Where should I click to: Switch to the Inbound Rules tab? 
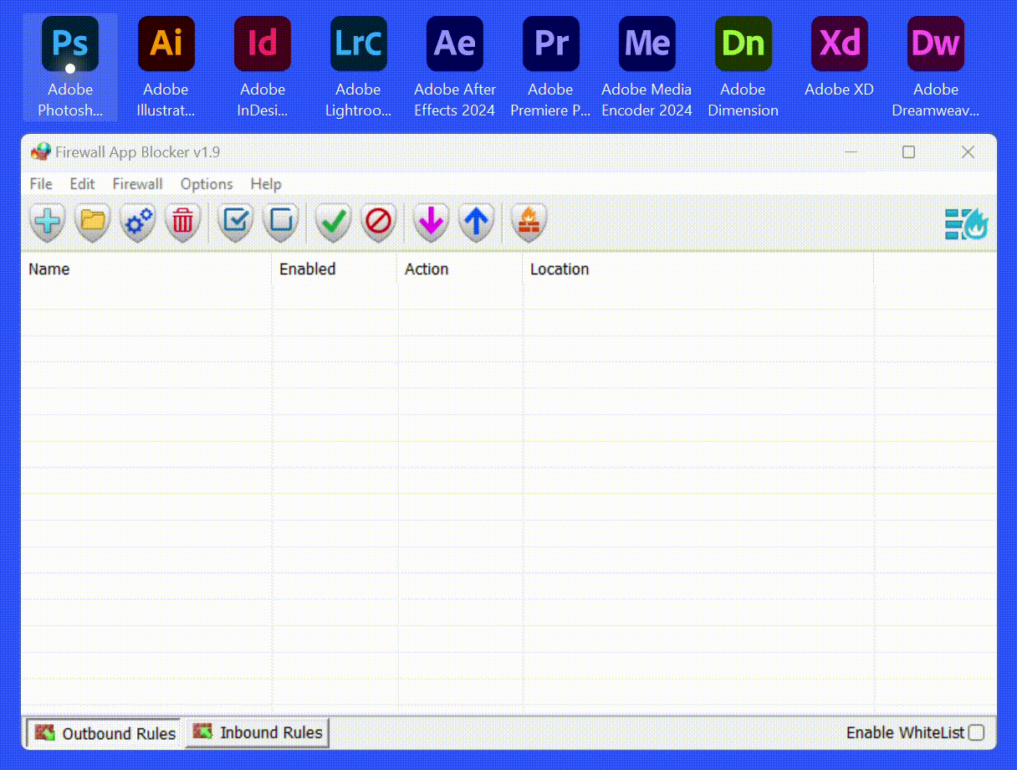(258, 732)
